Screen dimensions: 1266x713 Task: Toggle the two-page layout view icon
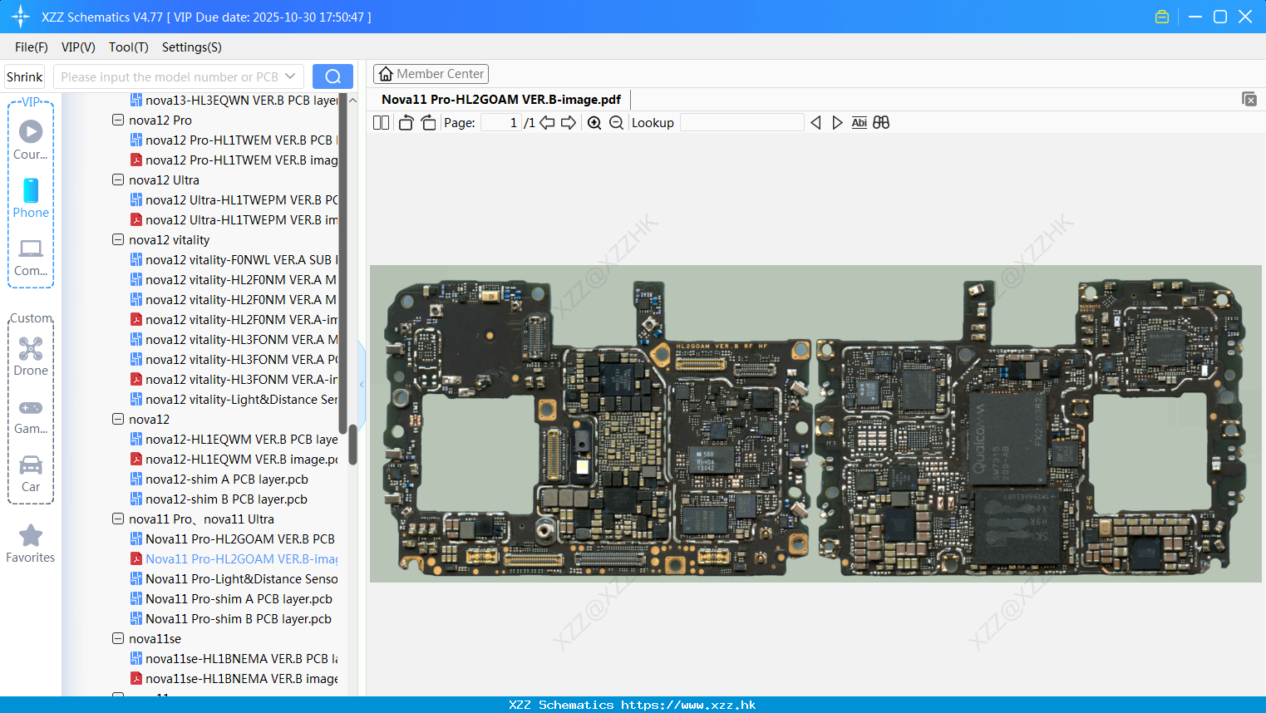click(x=381, y=123)
